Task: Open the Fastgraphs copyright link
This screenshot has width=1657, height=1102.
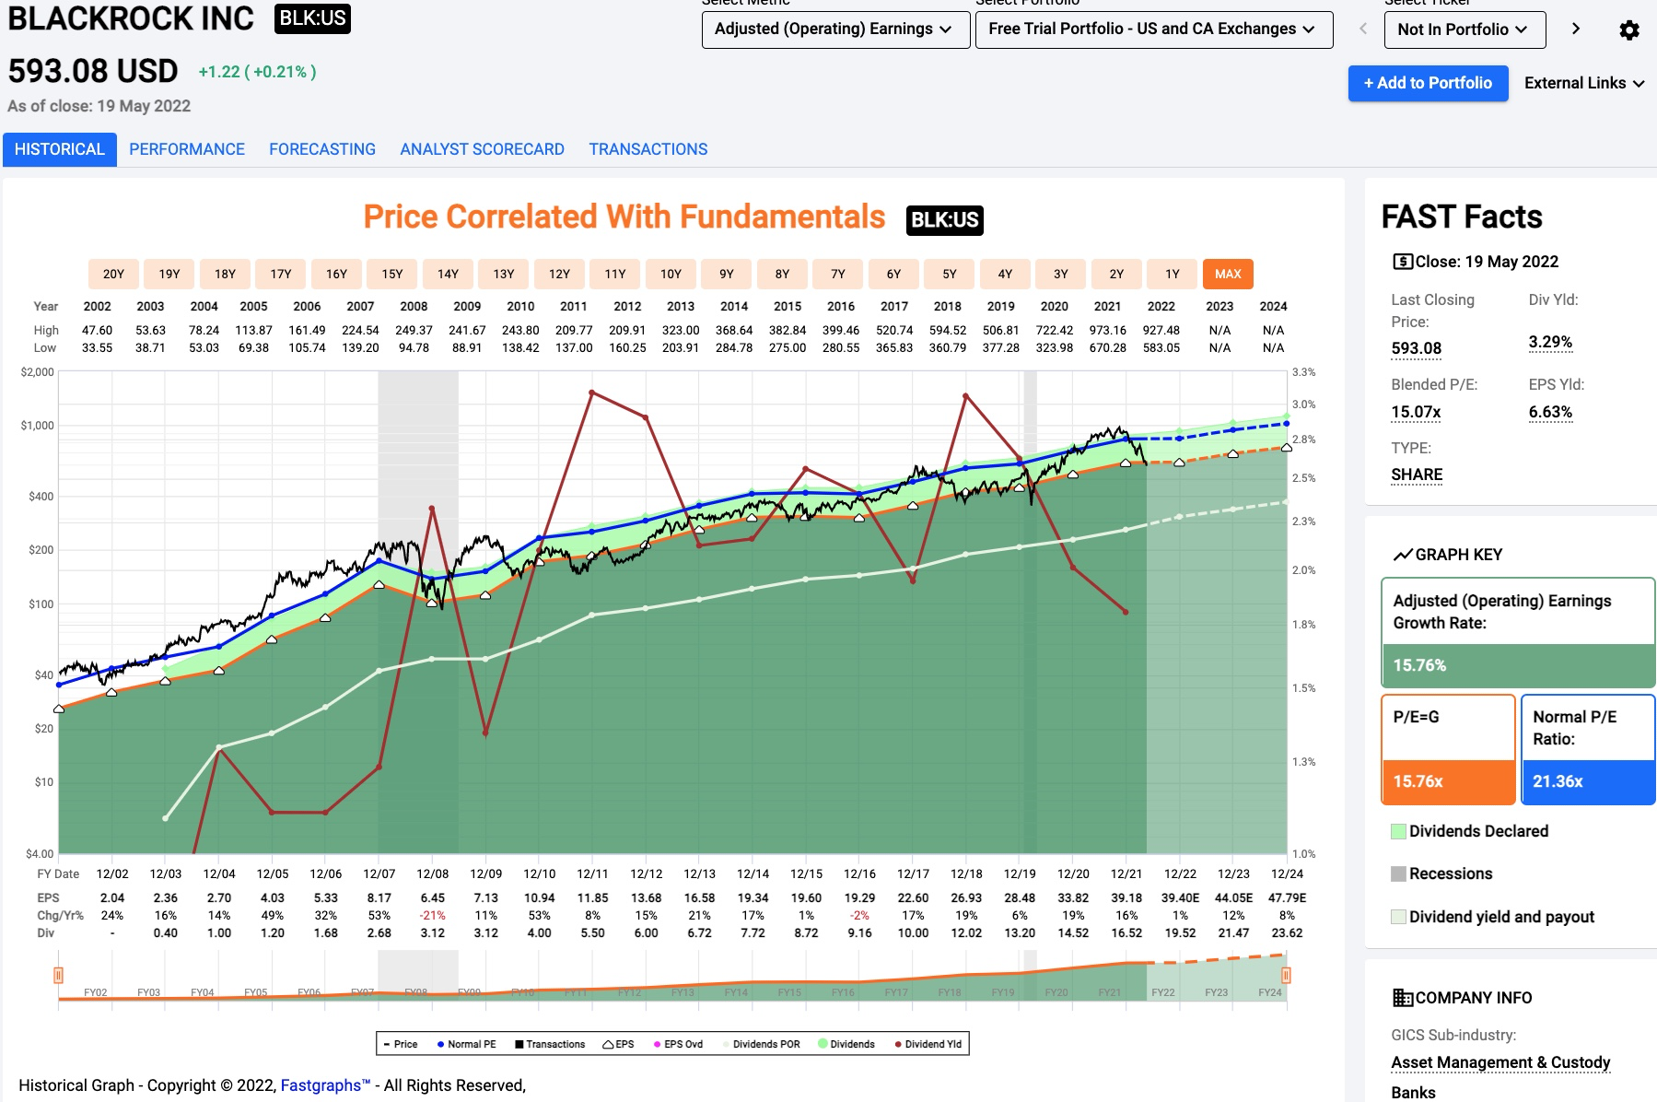Action: pos(325,1085)
